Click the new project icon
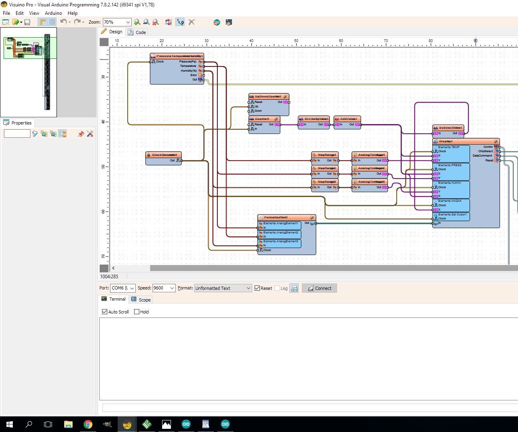This screenshot has height=432, width=518. [6, 22]
